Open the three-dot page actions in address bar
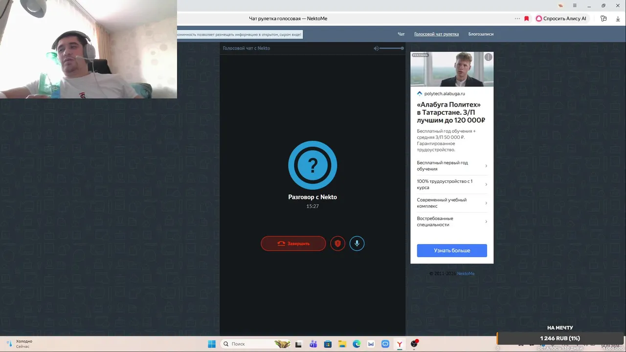Image resolution: width=626 pixels, height=352 pixels. 517,19
